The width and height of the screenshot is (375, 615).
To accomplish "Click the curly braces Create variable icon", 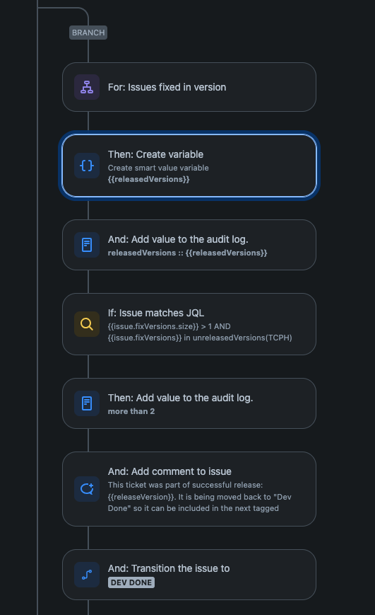I will [87, 166].
